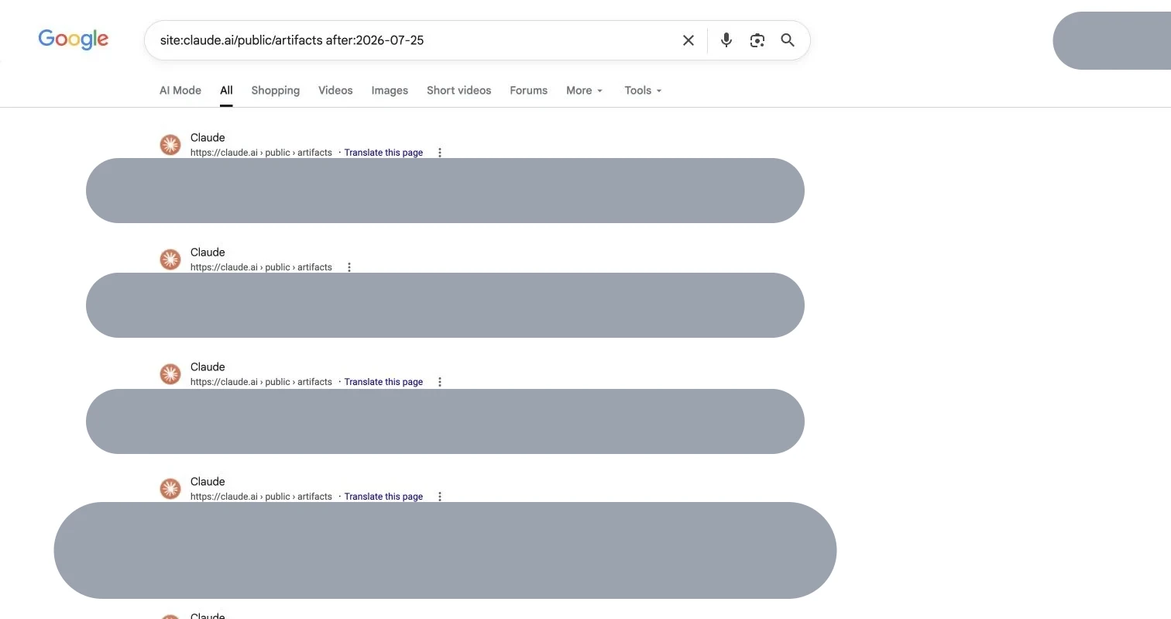Expand the More dropdown menu
Viewport: 1171px width, 619px height.
click(x=584, y=91)
